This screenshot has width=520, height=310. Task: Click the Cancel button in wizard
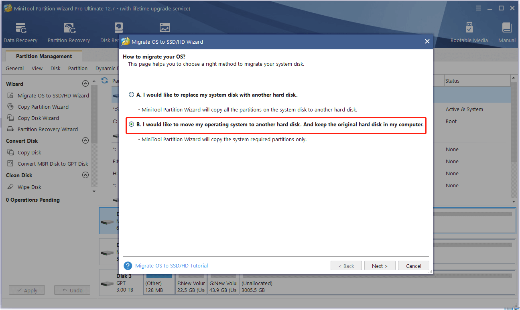pos(414,266)
